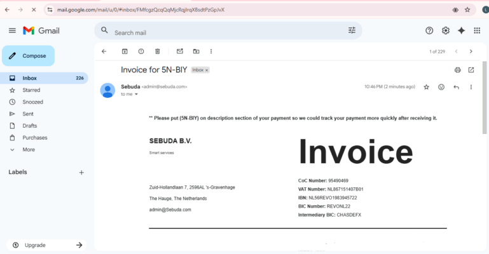Open the Sent folder
Viewport: 489px width, 254px height.
[x=28, y=114]
